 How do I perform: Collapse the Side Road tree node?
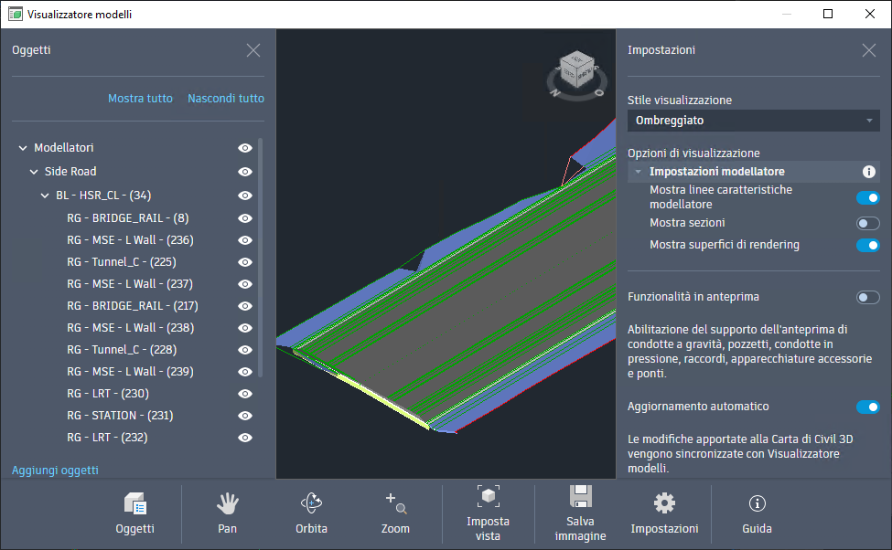pyautogui.click(x=34, y=172)
